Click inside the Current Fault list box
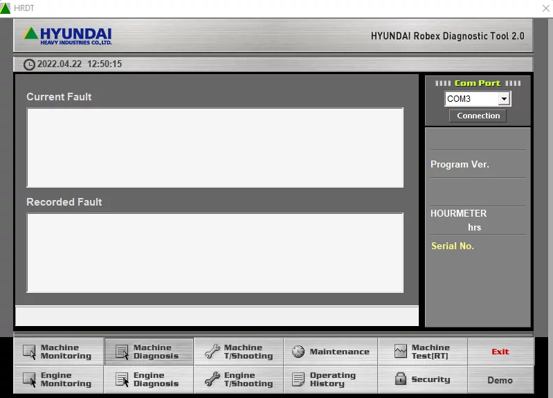This screenshot has height=398, width=553. pos(215,147)
